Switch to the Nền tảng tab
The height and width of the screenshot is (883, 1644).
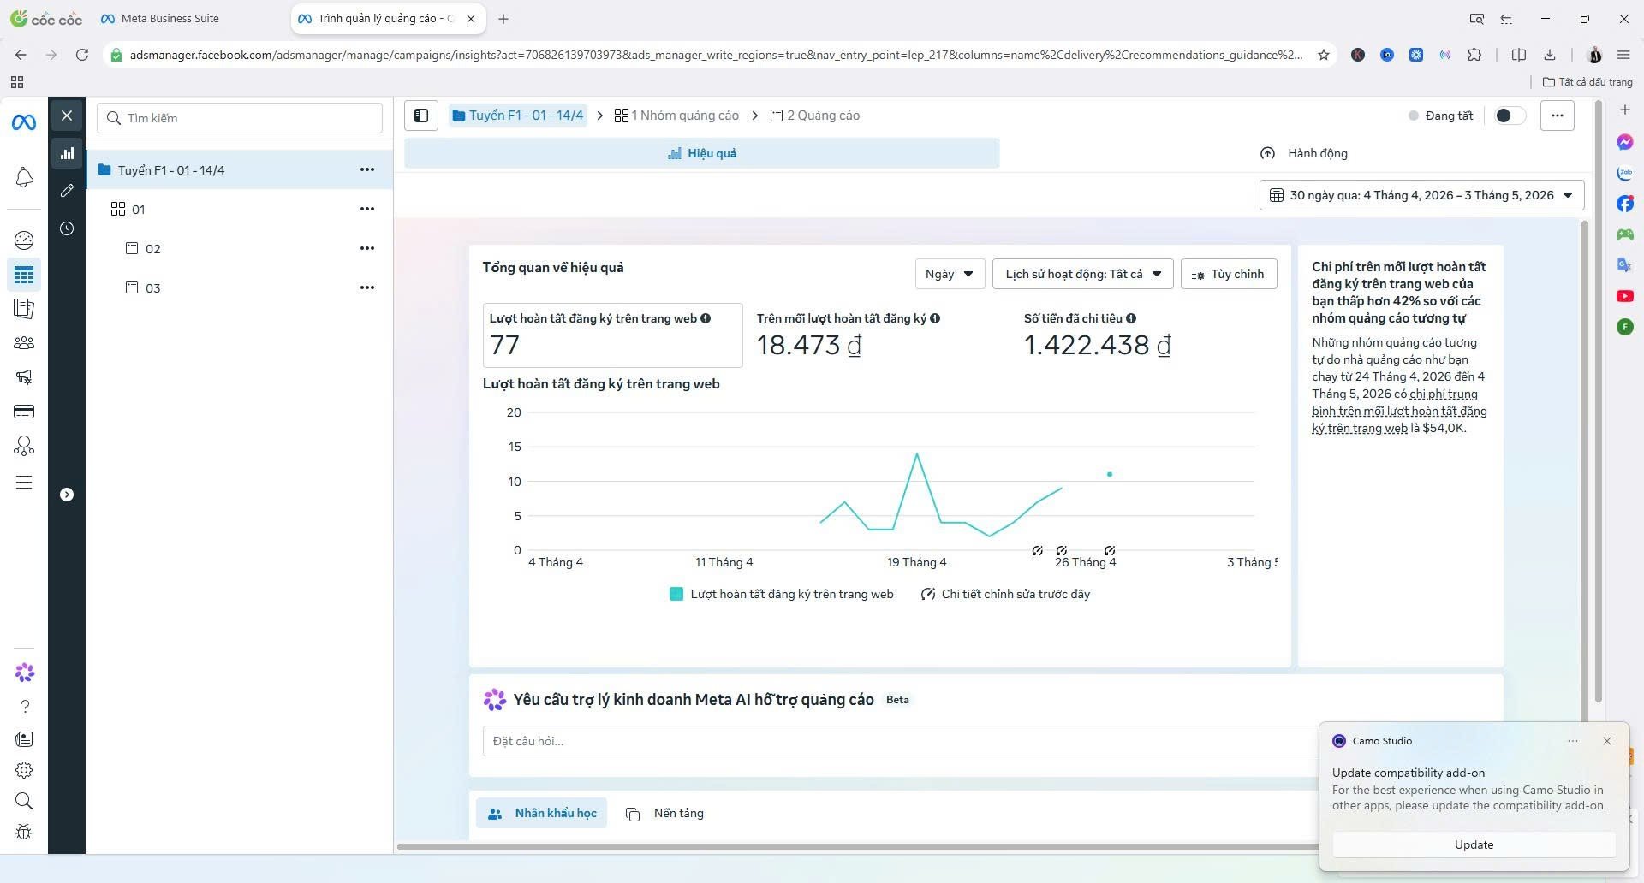(664, 813)
